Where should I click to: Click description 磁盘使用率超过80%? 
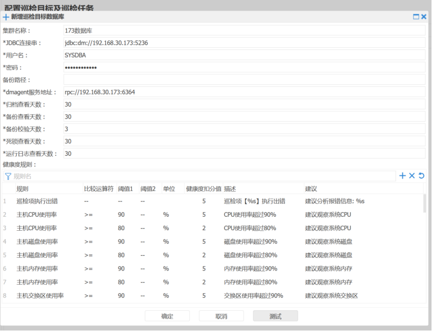(250, 255)
